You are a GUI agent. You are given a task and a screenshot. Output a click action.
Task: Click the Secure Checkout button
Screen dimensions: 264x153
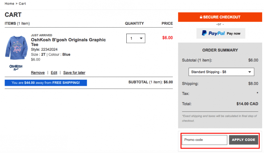coord(220,17)
